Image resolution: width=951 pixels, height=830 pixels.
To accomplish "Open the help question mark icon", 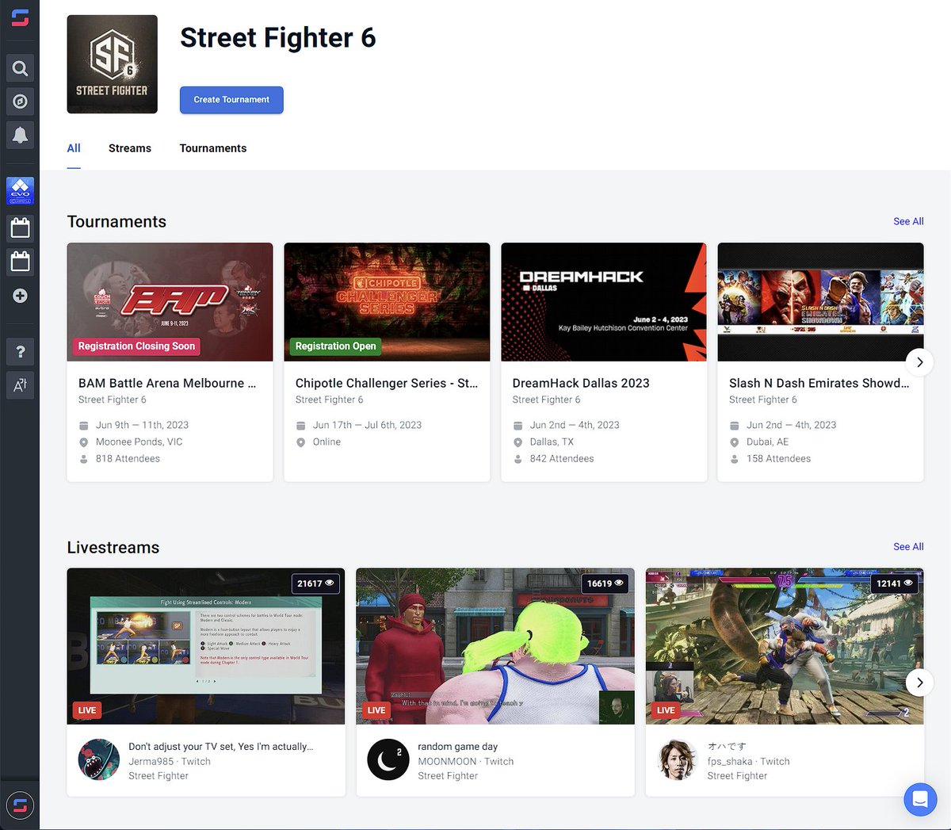I will pyautogui.click(x=20, y=350).
